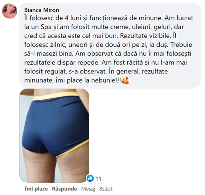Open the Bianca Miron name link
This screenshot has height=195, width=205.
coord(42,10)
